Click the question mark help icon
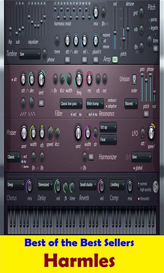 coord(156,187)
